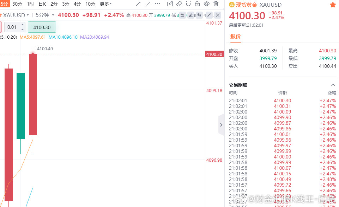The height and width of the screenshot is (207, 339).
Task: Delete all drawings with trash icon
Action: [x=216, y=4]
